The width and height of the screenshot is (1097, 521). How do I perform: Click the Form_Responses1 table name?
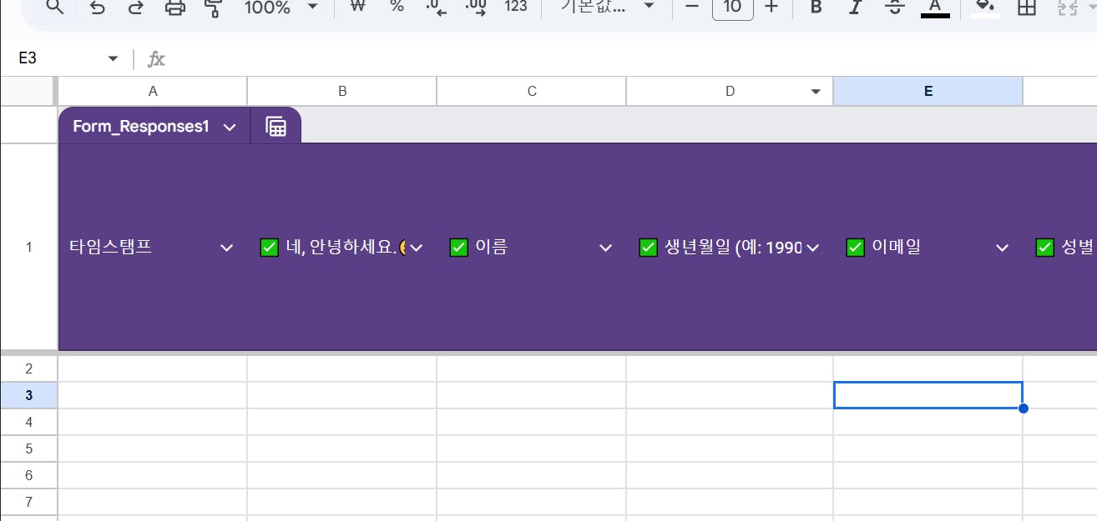[140, 127]
